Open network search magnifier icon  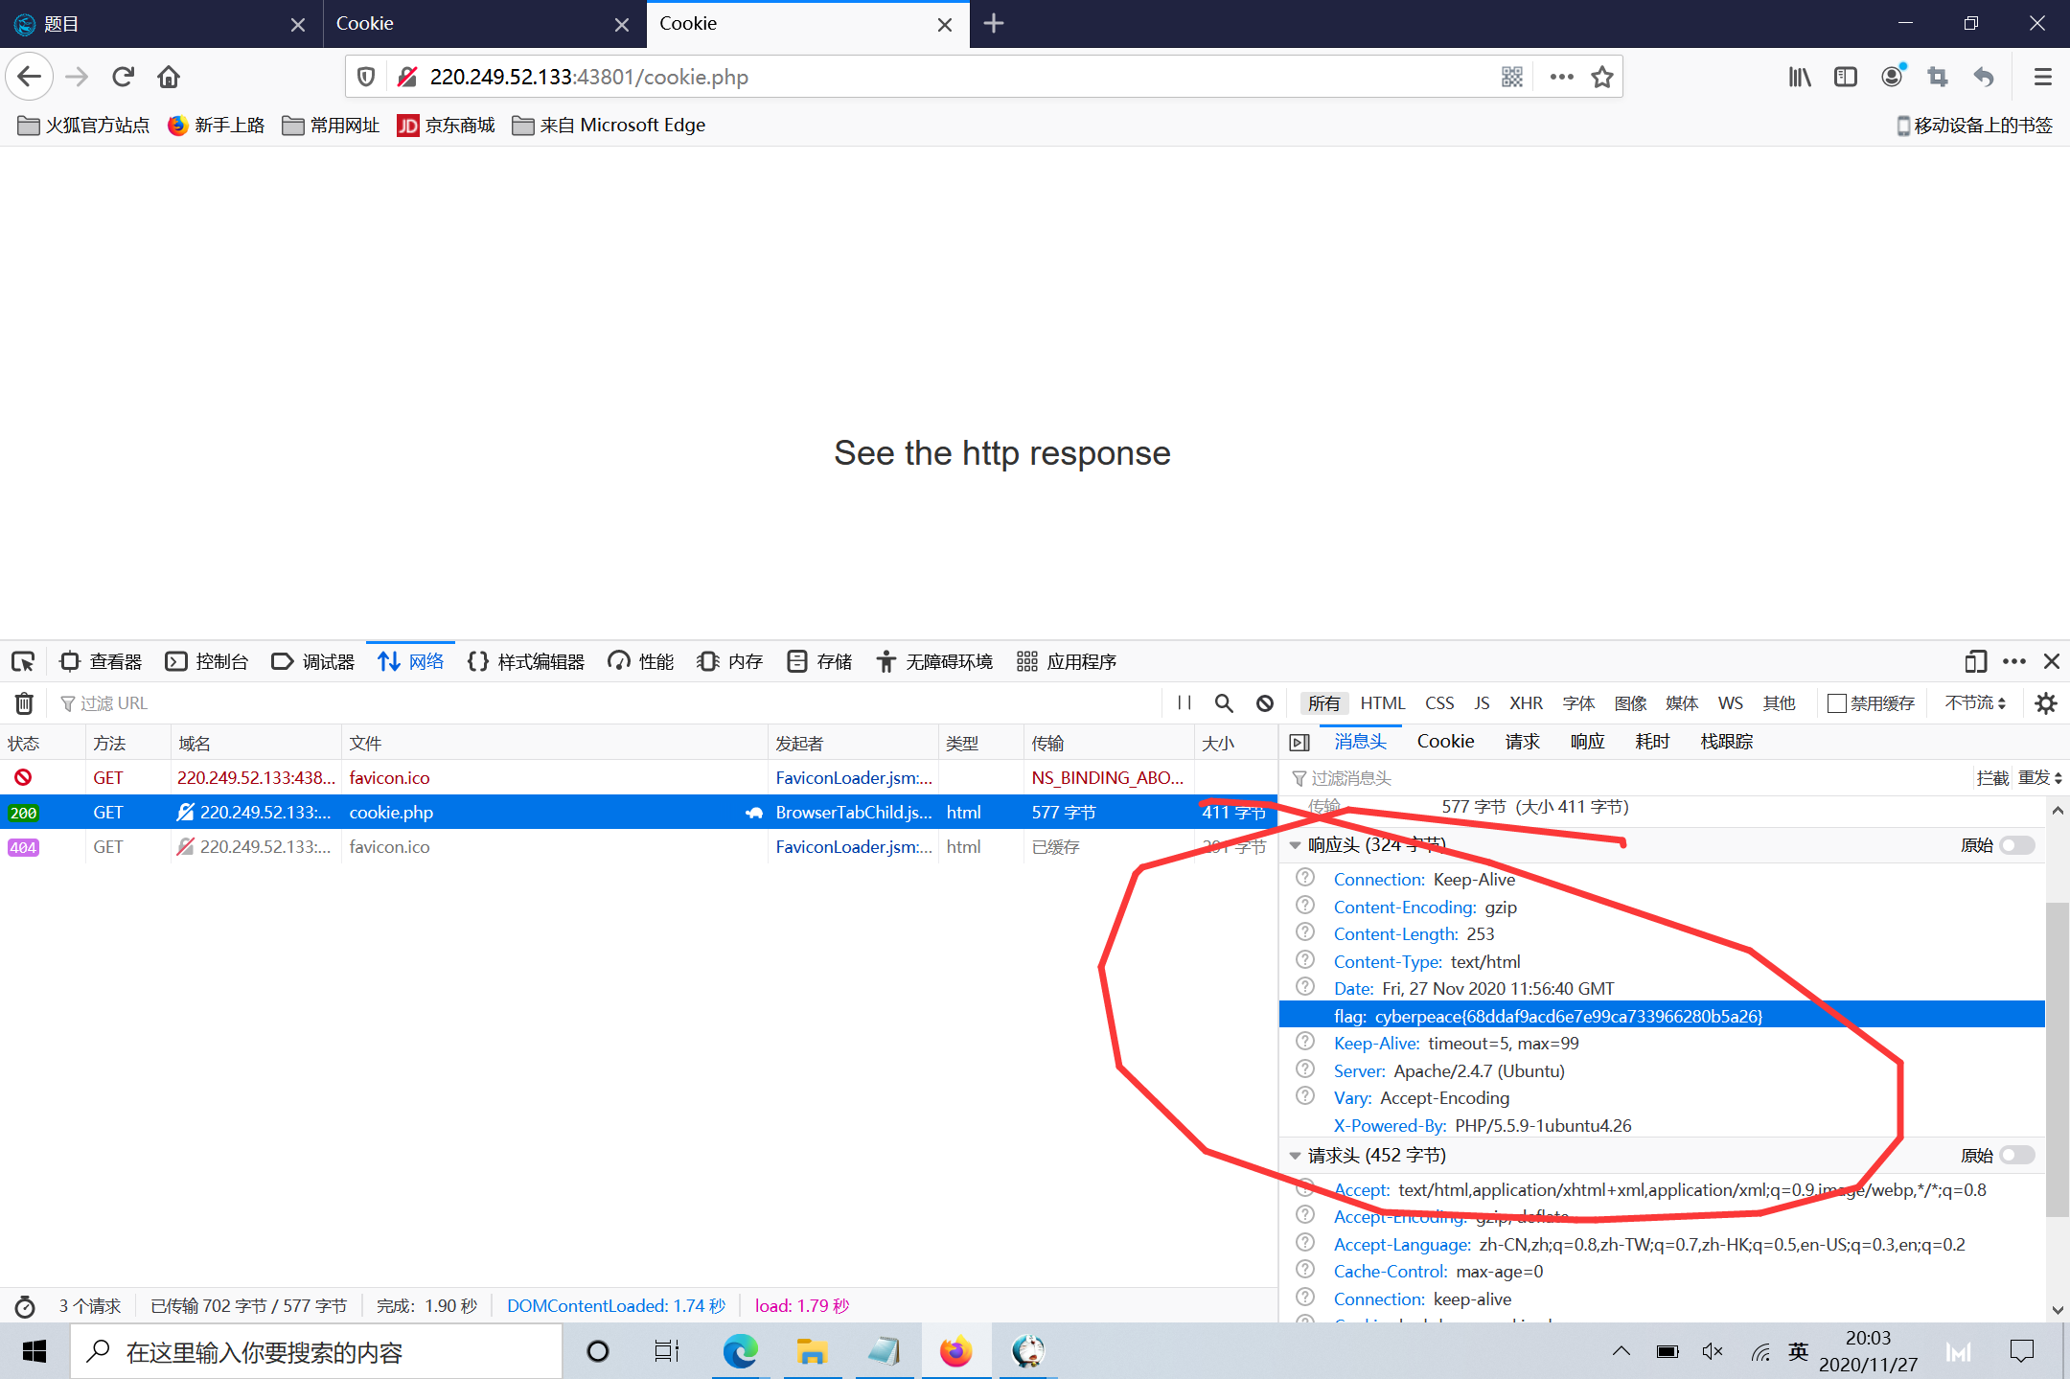pyautogui.click(x=1224, y=703)
